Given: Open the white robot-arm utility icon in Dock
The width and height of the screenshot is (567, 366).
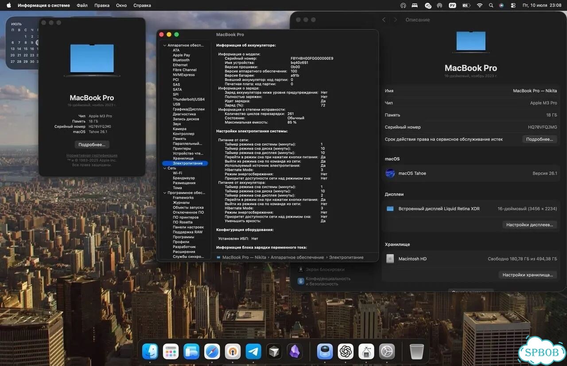Looking at the screenshot, I should click(366, 351).
